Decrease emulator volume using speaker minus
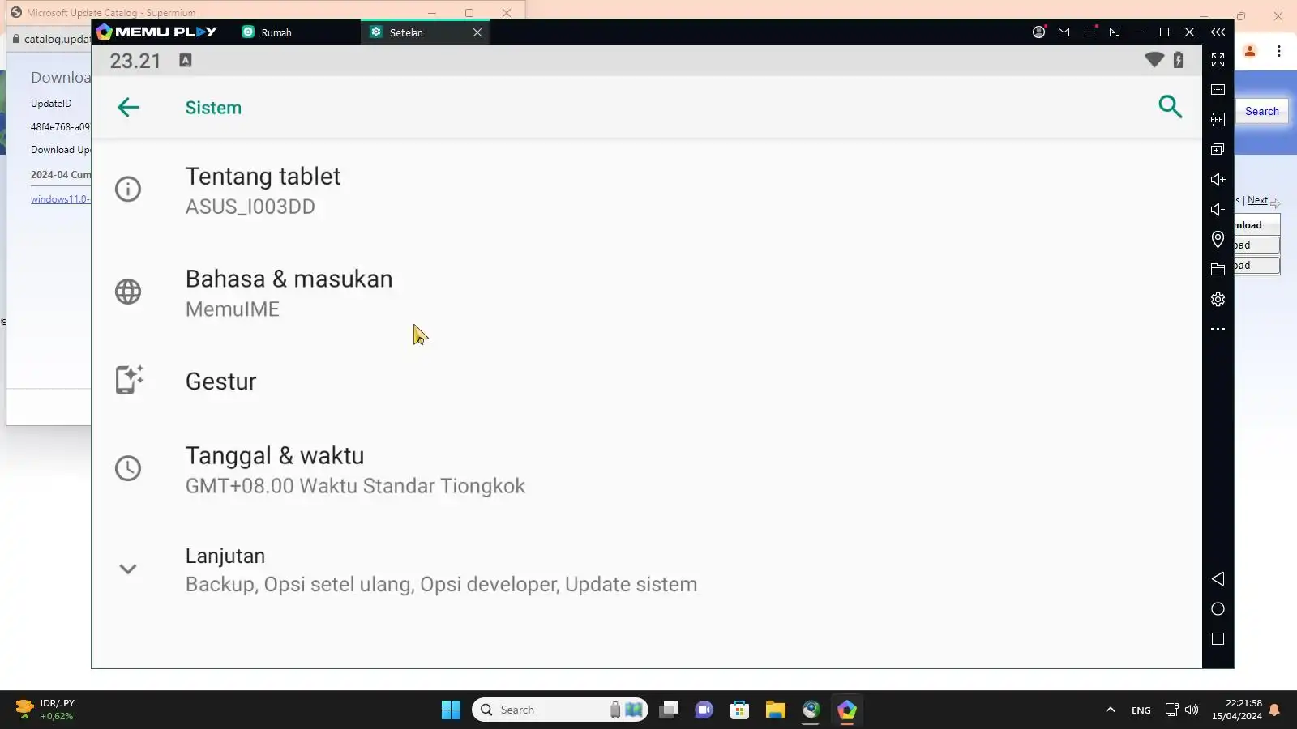 point(1218,210)
